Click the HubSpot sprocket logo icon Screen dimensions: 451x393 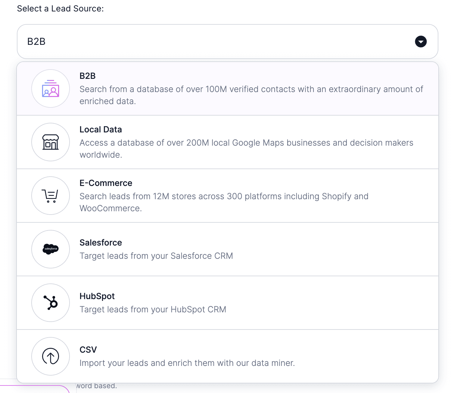(x=50, y=303)
